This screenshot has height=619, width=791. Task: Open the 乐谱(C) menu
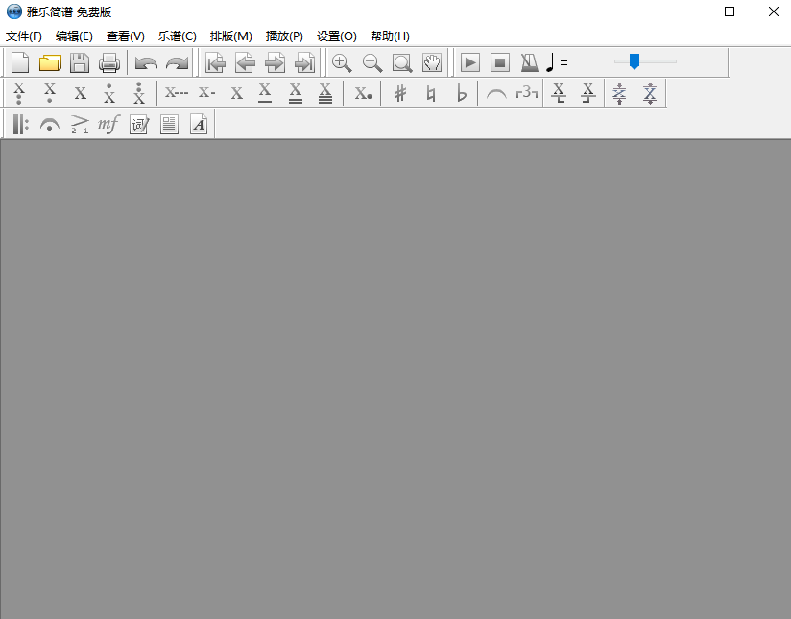coord(177,36)
